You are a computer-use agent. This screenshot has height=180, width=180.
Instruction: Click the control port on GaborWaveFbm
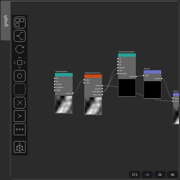(x=54, y=84)
